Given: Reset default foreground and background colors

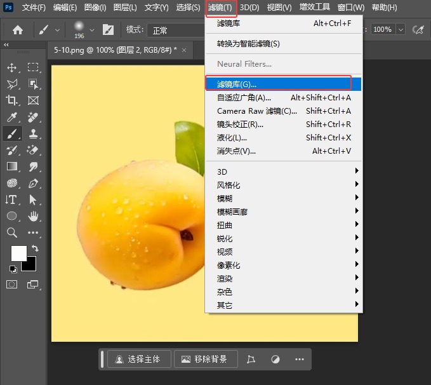Looking at the screenshot, I should click(13, 269).
